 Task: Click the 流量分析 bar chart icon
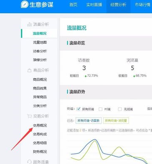point(29,24)
